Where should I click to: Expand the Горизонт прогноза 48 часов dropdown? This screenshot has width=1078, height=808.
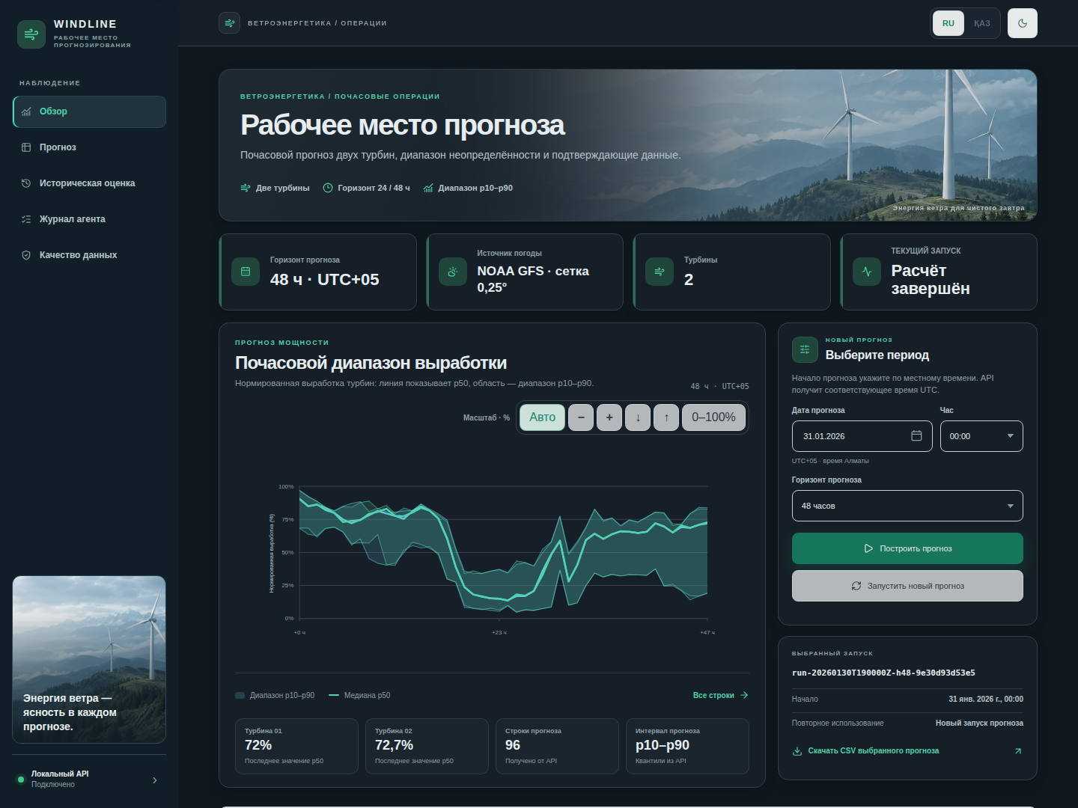(907, 506)
